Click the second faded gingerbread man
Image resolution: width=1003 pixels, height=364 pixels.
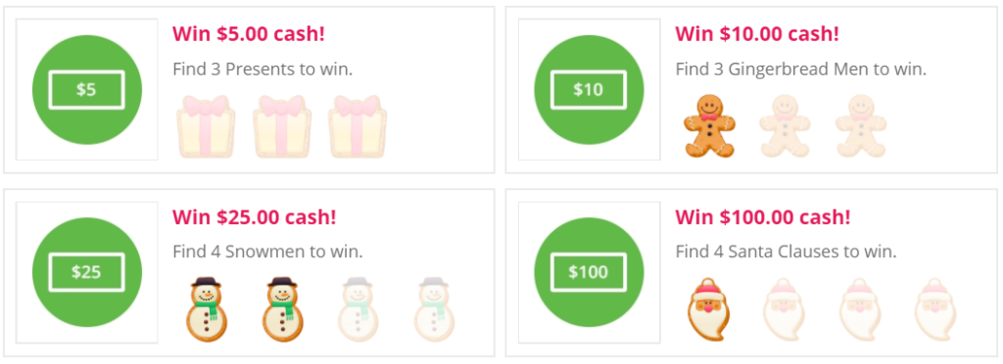tap(785, 126)
